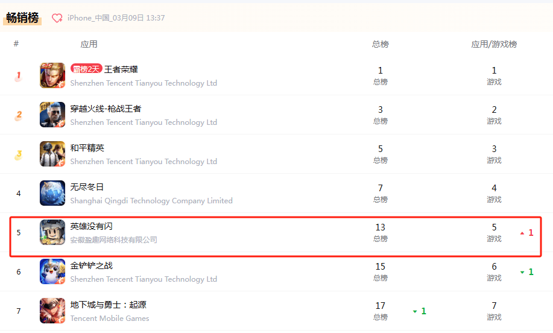Click the 总榜 column header

[x=380, y=44]
